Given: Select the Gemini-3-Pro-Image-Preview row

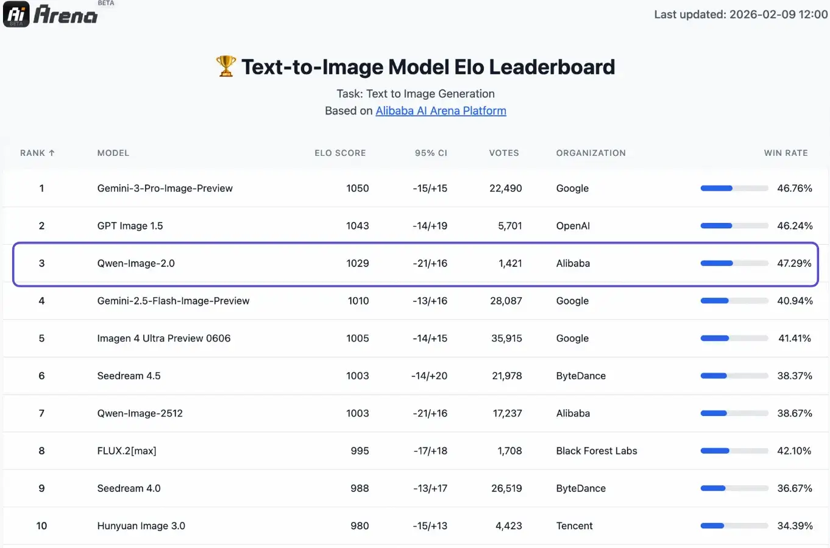Looking at the screenshot, I should coord(165,188).
